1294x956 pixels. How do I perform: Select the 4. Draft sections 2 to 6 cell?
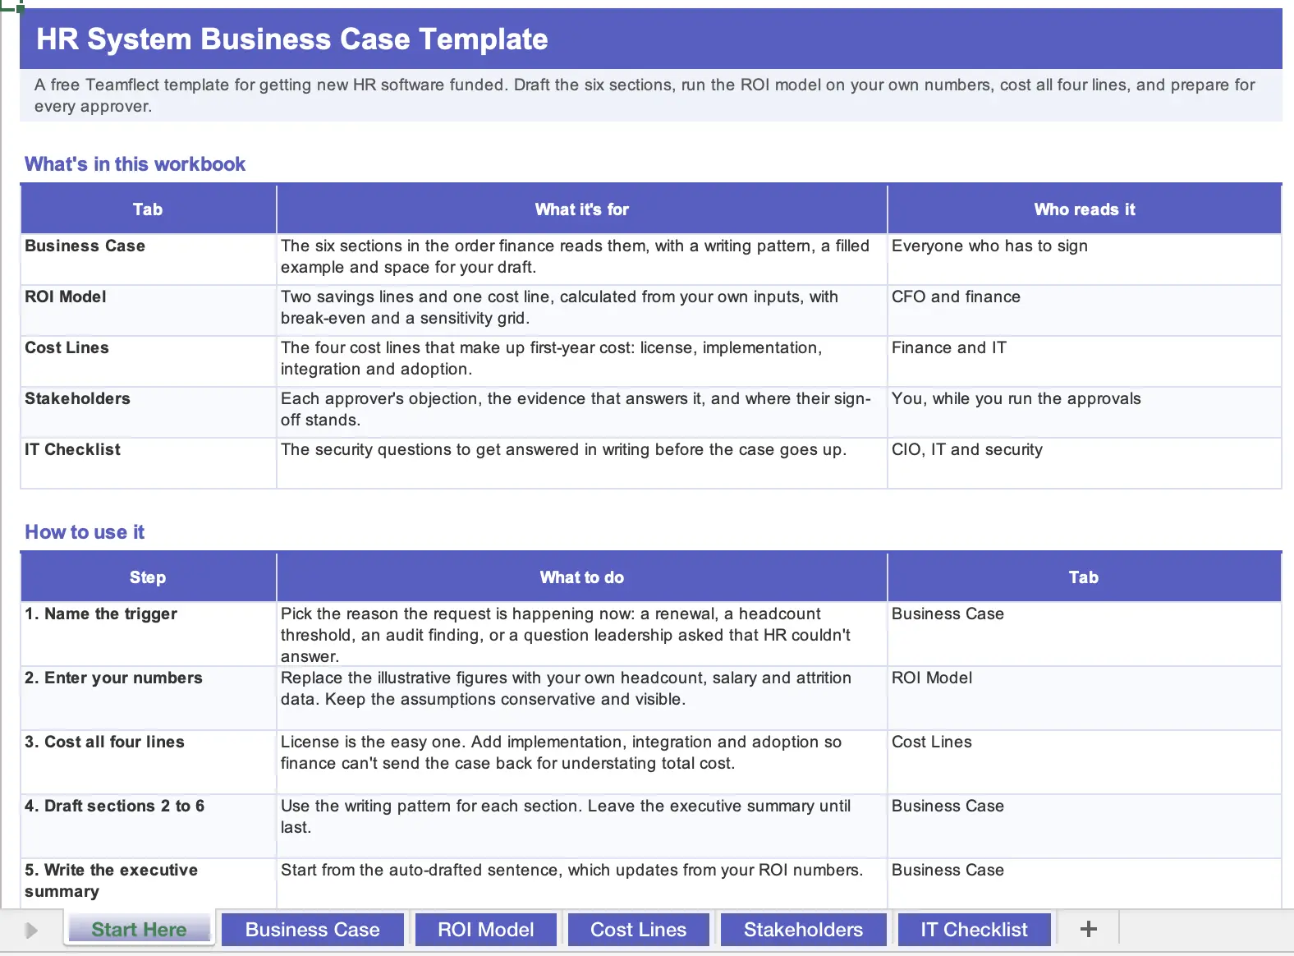pos(148,826)
